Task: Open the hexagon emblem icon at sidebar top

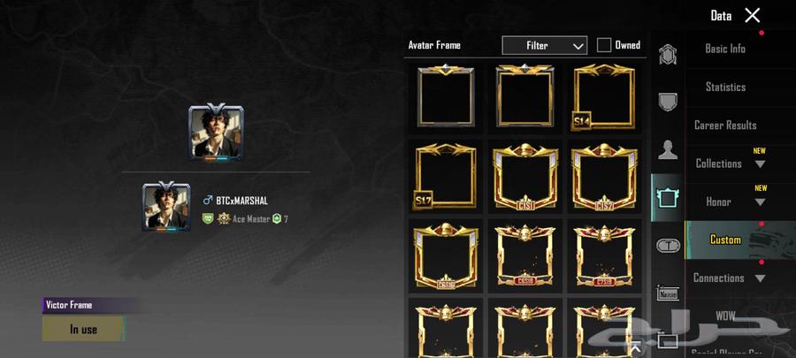Action: (668, 54)
